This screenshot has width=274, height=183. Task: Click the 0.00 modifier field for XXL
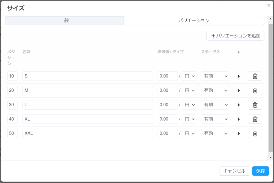168,133
